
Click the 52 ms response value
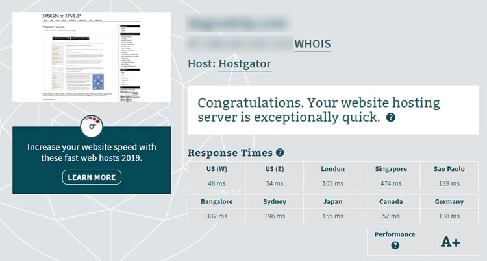(x=391, y=216)
